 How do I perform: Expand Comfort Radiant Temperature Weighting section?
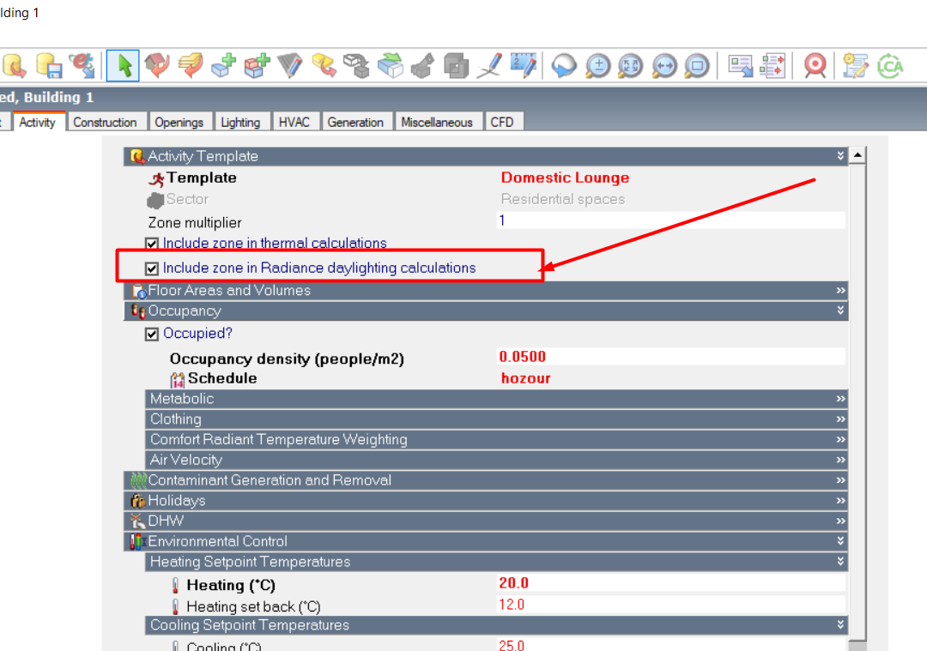840,439
